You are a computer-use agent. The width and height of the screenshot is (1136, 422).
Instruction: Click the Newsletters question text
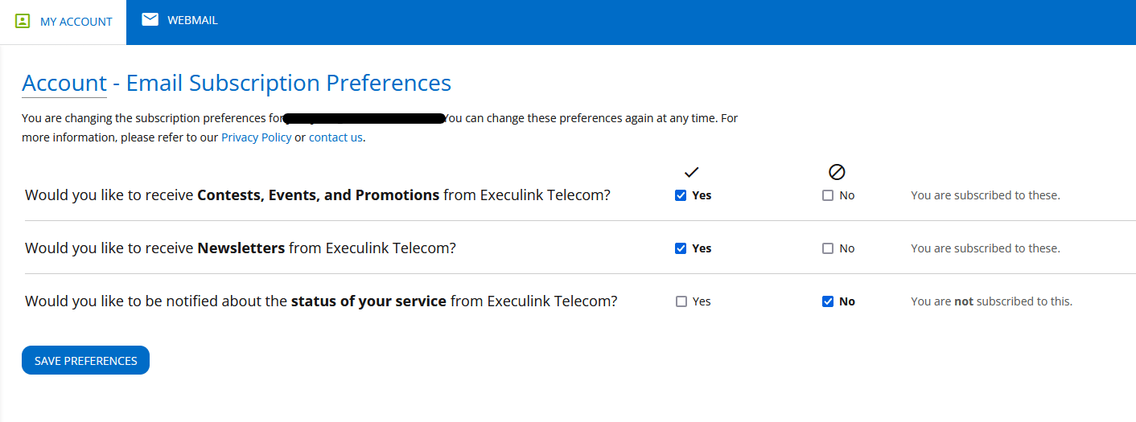(241, 248)
